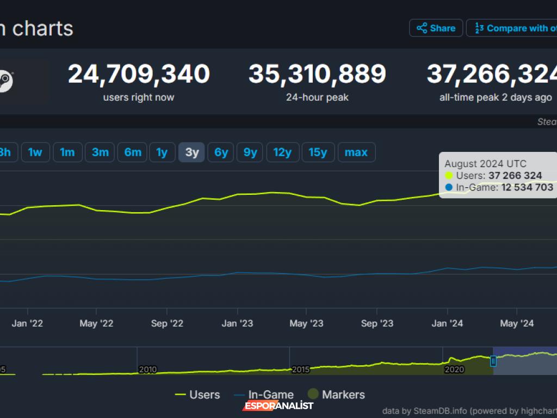
Task: Toggle the In-Game series in legend
Action: (x=264, y=395)
